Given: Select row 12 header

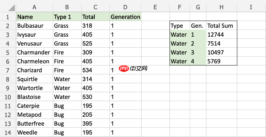Looking at the screenshot, I should click(x=8, y=115).
